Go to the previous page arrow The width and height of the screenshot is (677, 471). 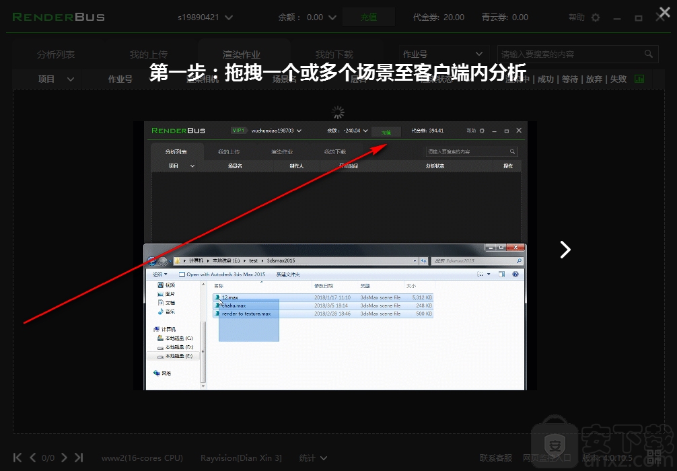[x=33, y=458]
